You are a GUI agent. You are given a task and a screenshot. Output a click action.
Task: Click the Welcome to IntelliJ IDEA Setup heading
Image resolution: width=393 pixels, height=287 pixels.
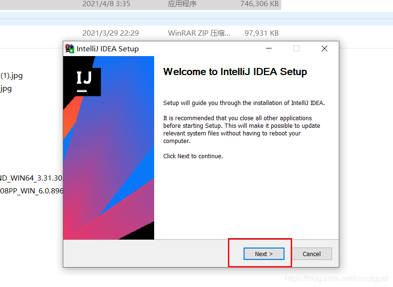point(235,72)
